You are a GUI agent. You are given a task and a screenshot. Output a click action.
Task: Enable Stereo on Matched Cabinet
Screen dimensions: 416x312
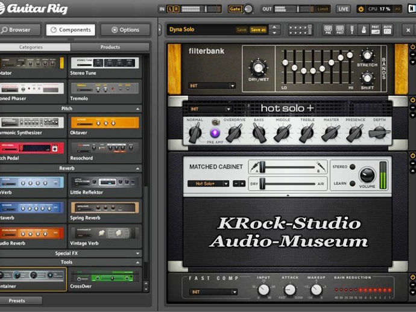coord(352,167)
